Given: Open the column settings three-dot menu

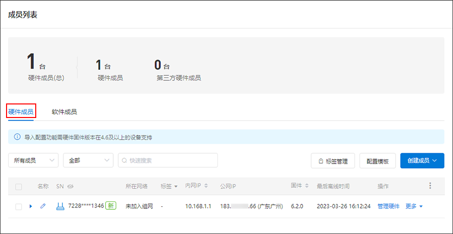Looking at the screenshot, I should [x=430, y=186].
